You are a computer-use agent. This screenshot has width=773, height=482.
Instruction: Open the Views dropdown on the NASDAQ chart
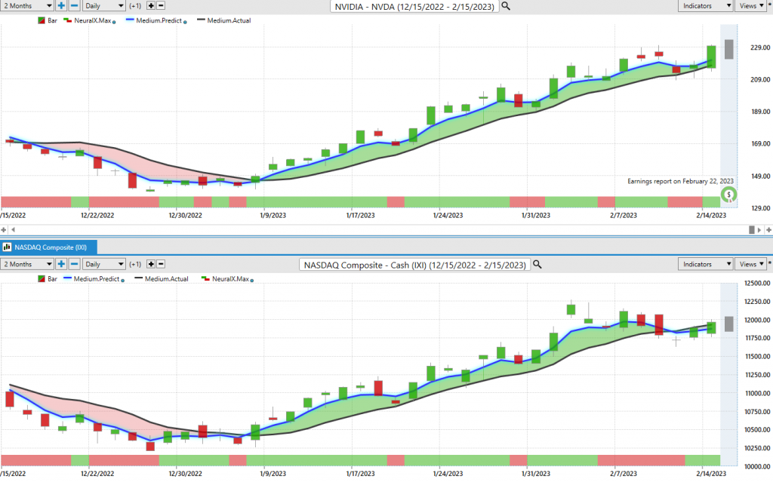click(750, 264)
